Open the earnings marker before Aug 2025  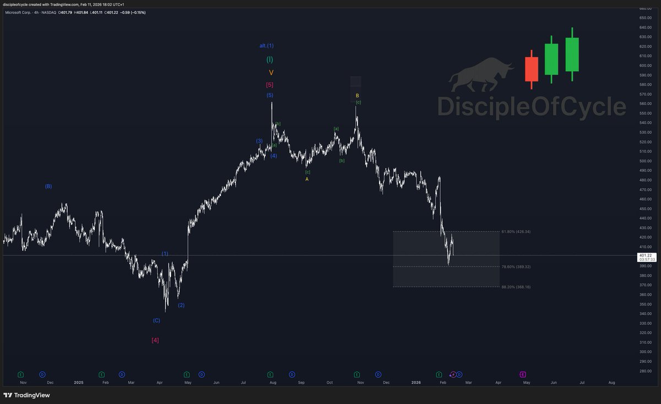(x=270, y=374)
